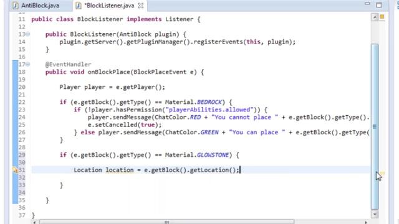This screenshot has height=224, width=399.
Task: Click the AntiBlock.java file icon
Action: point(15,6)
